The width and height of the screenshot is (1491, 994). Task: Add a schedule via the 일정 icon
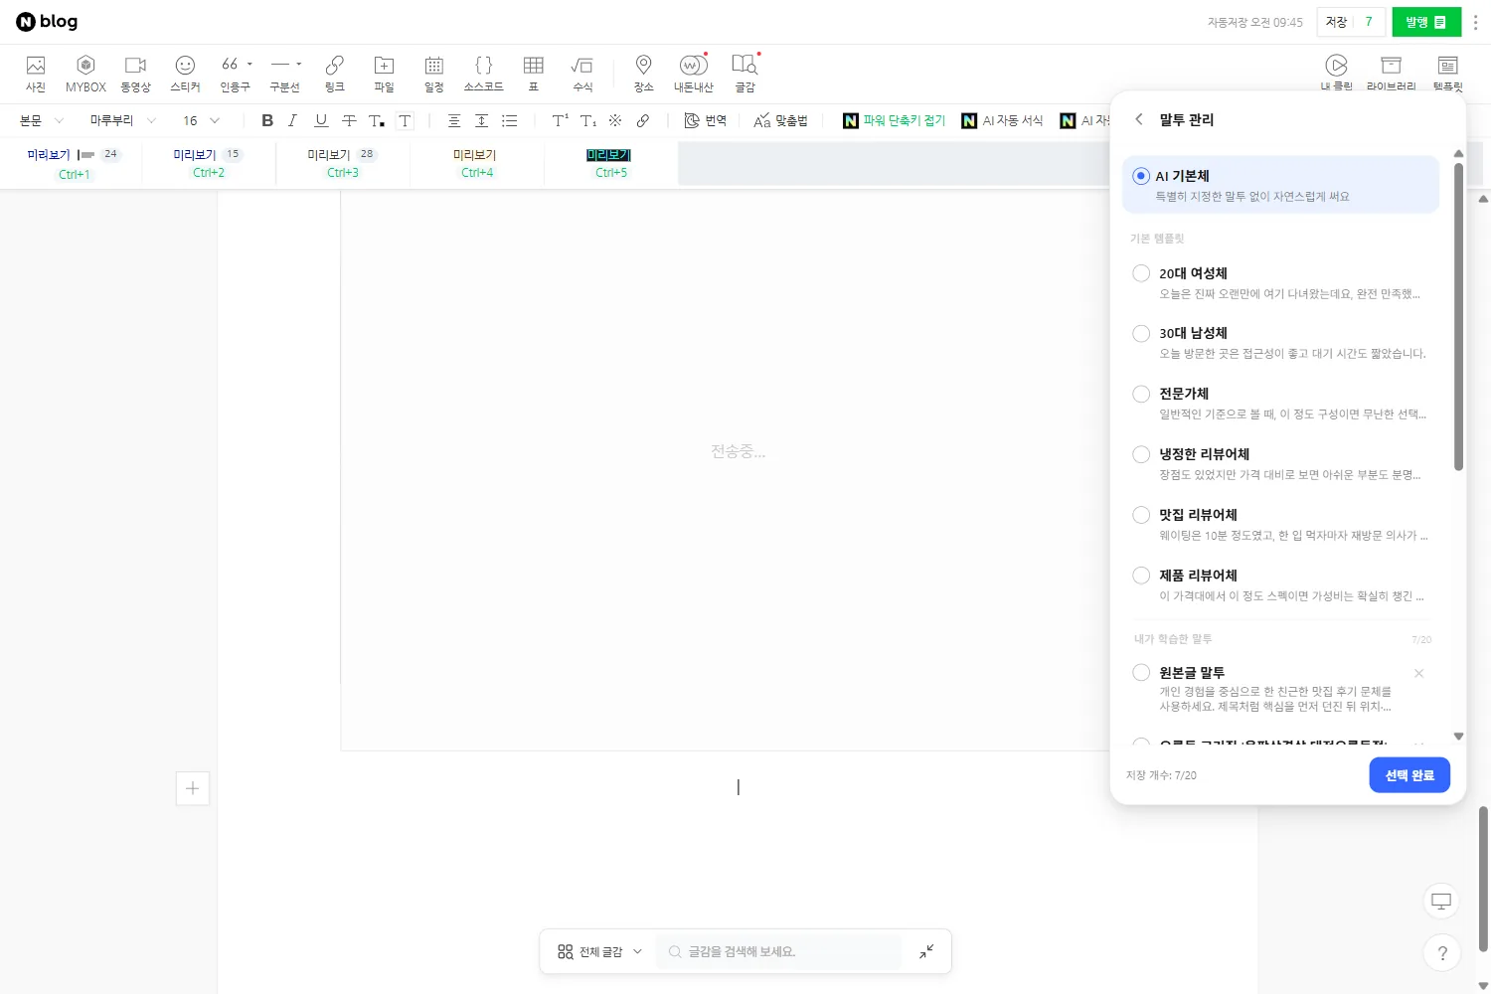point(433,74)
